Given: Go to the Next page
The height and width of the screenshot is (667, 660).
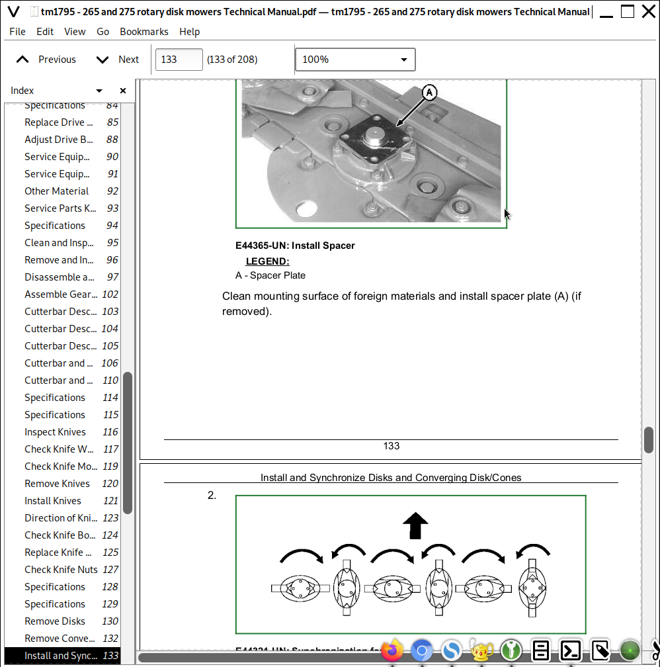Looking at the screenshot, I should pyautogui.click(x=118, y=60).
